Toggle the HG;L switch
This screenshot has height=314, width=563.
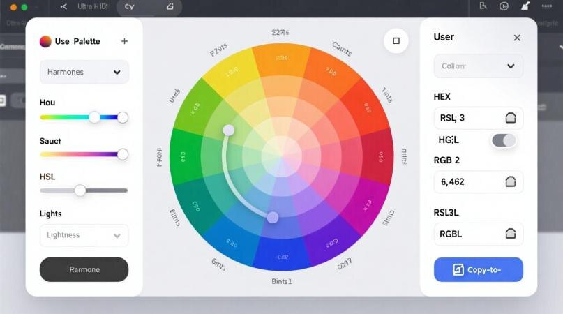point(504,140)
